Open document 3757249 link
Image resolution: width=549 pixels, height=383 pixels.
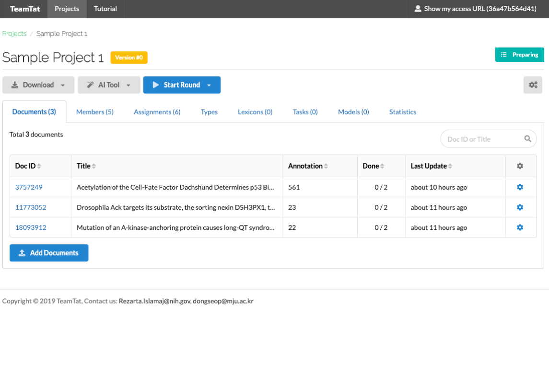pyautogui.click(x=29, y=187)
